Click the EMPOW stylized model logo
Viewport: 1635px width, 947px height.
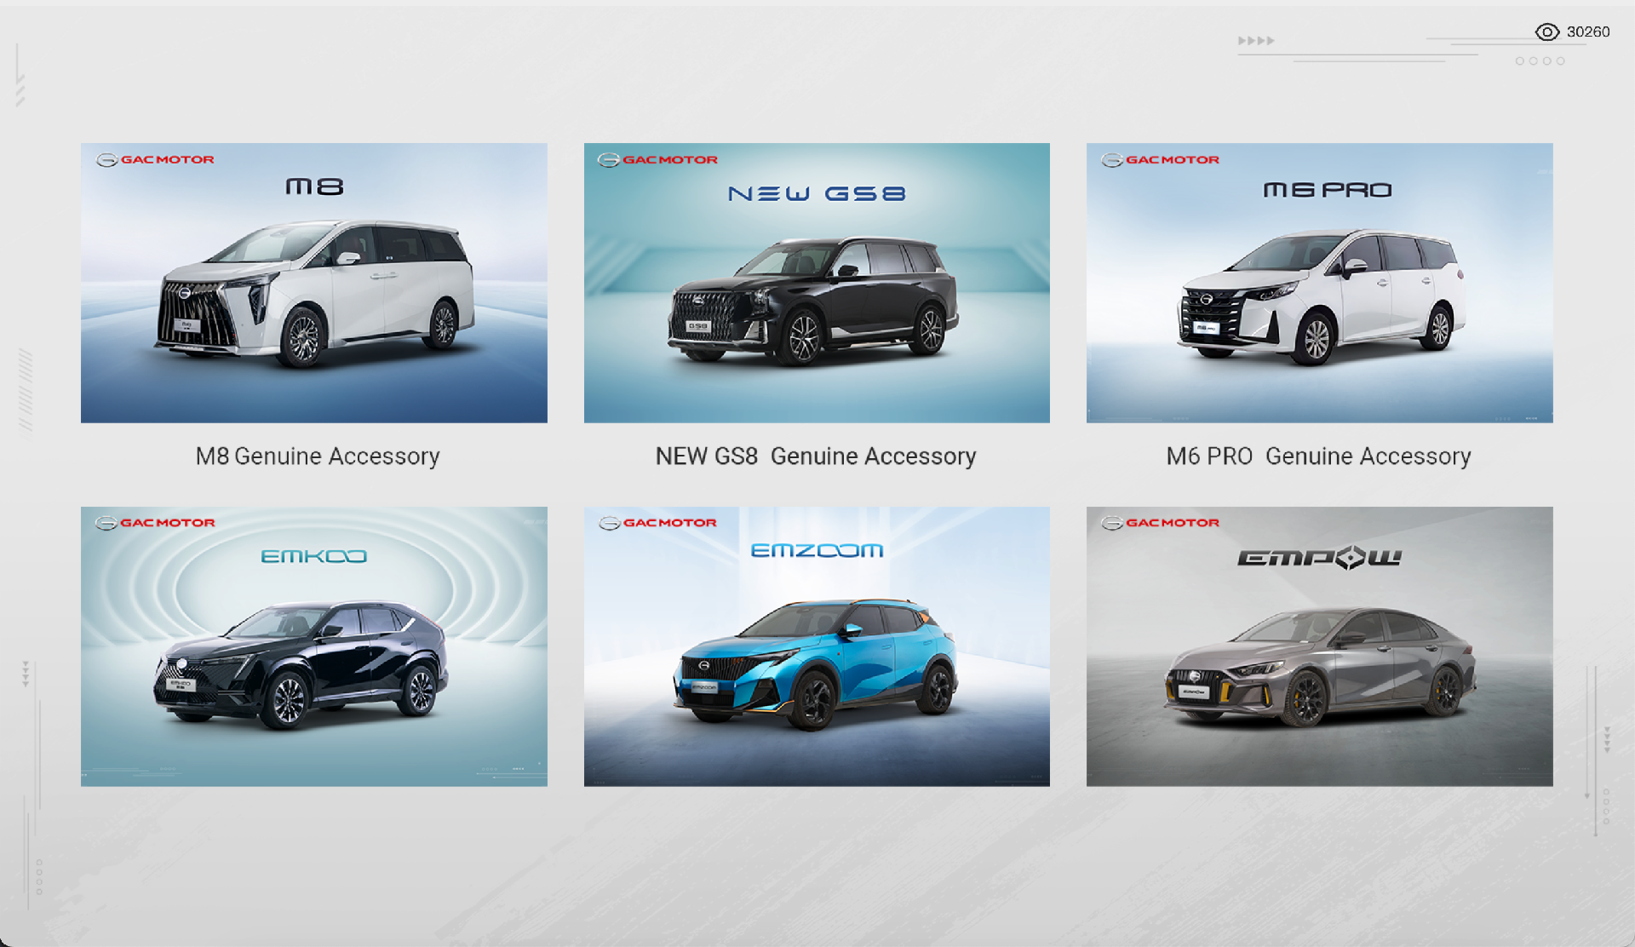pyautogui.click(x=1319, y=558)
